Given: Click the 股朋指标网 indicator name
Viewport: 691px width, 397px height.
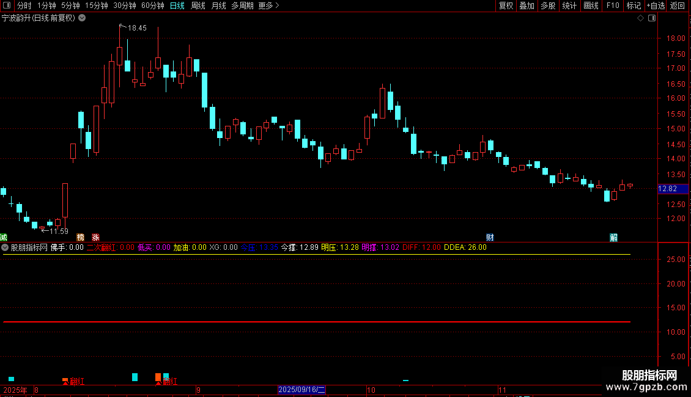Looking at the screenshot, I should 29,247.
